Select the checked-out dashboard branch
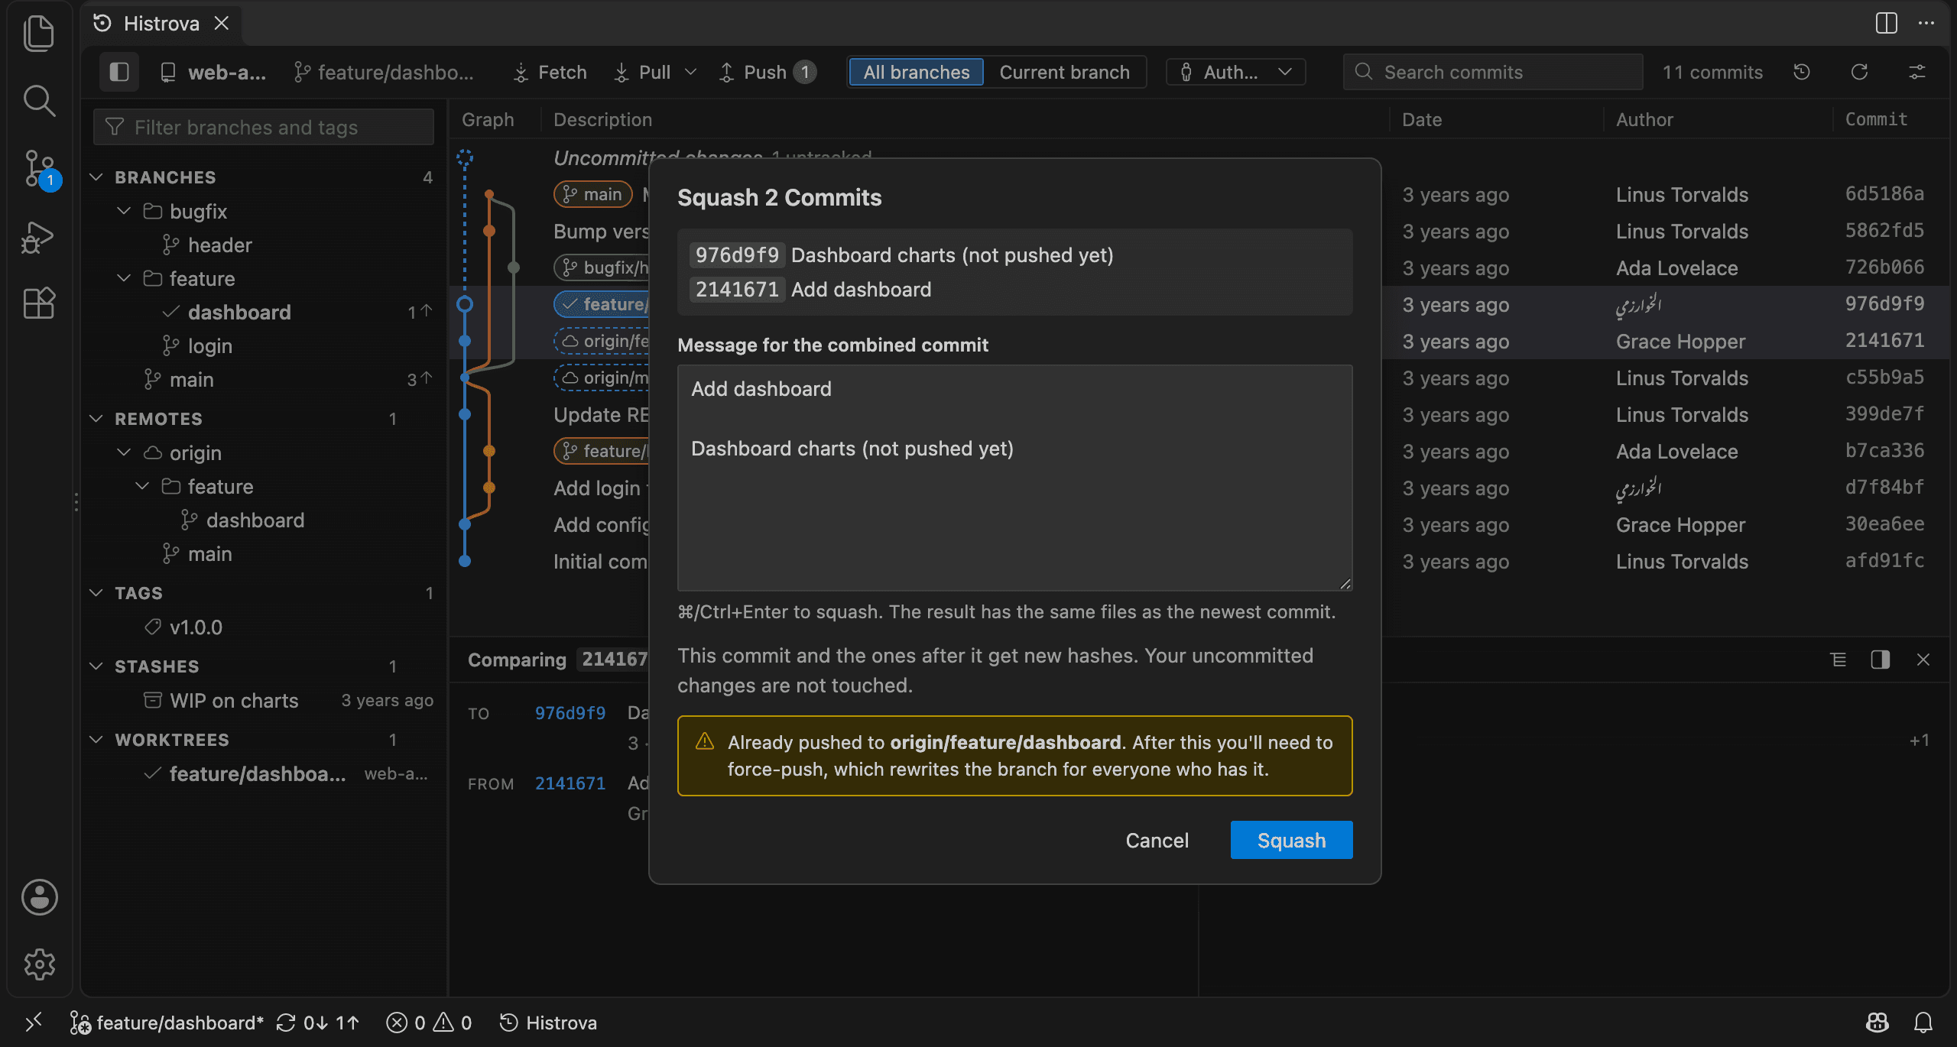 [263, 313]
